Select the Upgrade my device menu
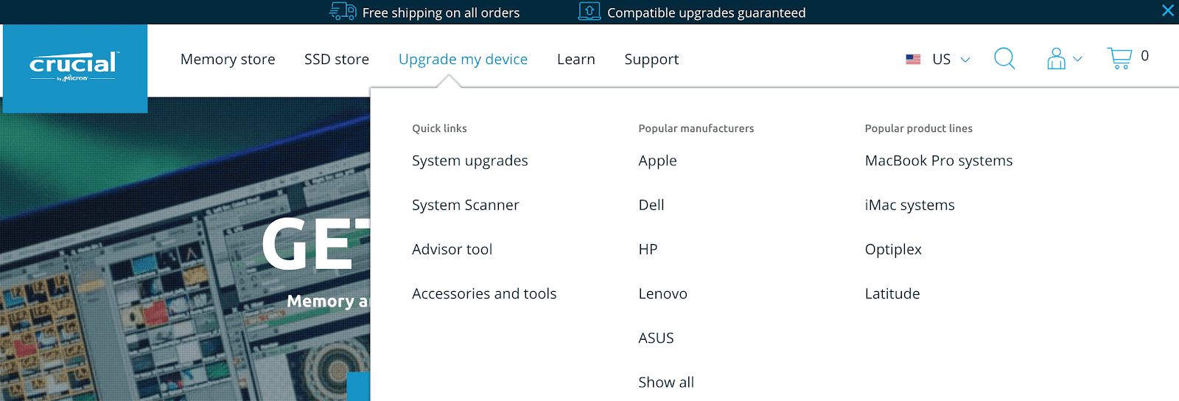1179x401 pixels. point(463,59)
